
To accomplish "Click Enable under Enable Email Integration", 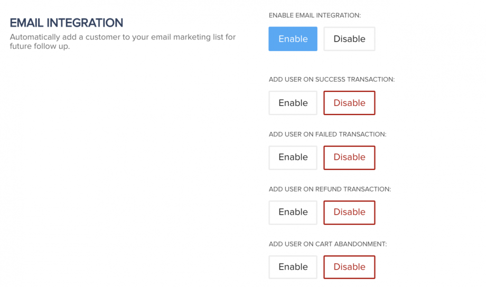I will [293, 39].
